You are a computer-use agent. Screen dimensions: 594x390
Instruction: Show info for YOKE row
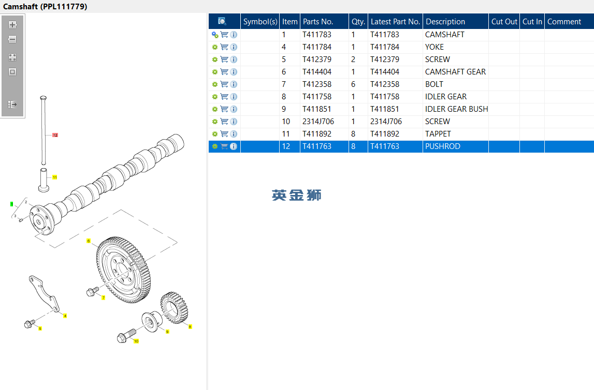pos(234,47)
